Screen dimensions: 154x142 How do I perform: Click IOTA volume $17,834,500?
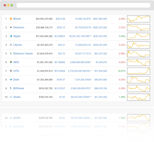pyautogui.click(x=101, y=71)
